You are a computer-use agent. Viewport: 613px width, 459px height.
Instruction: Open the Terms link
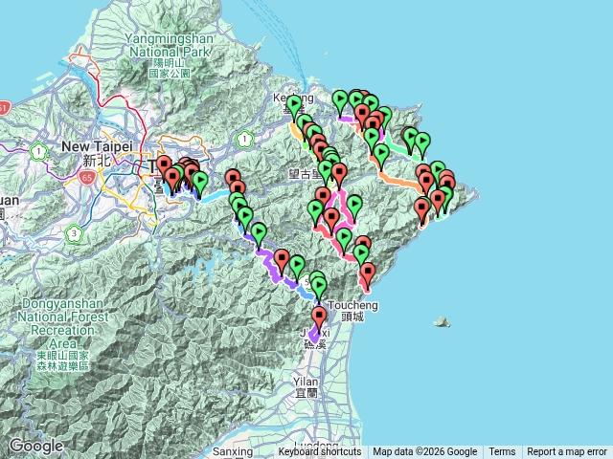coord(502,451)
